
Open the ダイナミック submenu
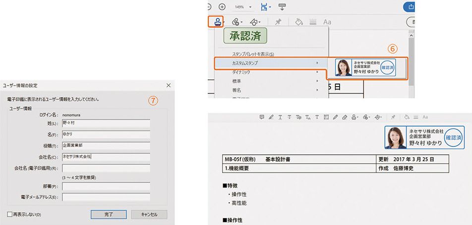[x=272, y=72]
